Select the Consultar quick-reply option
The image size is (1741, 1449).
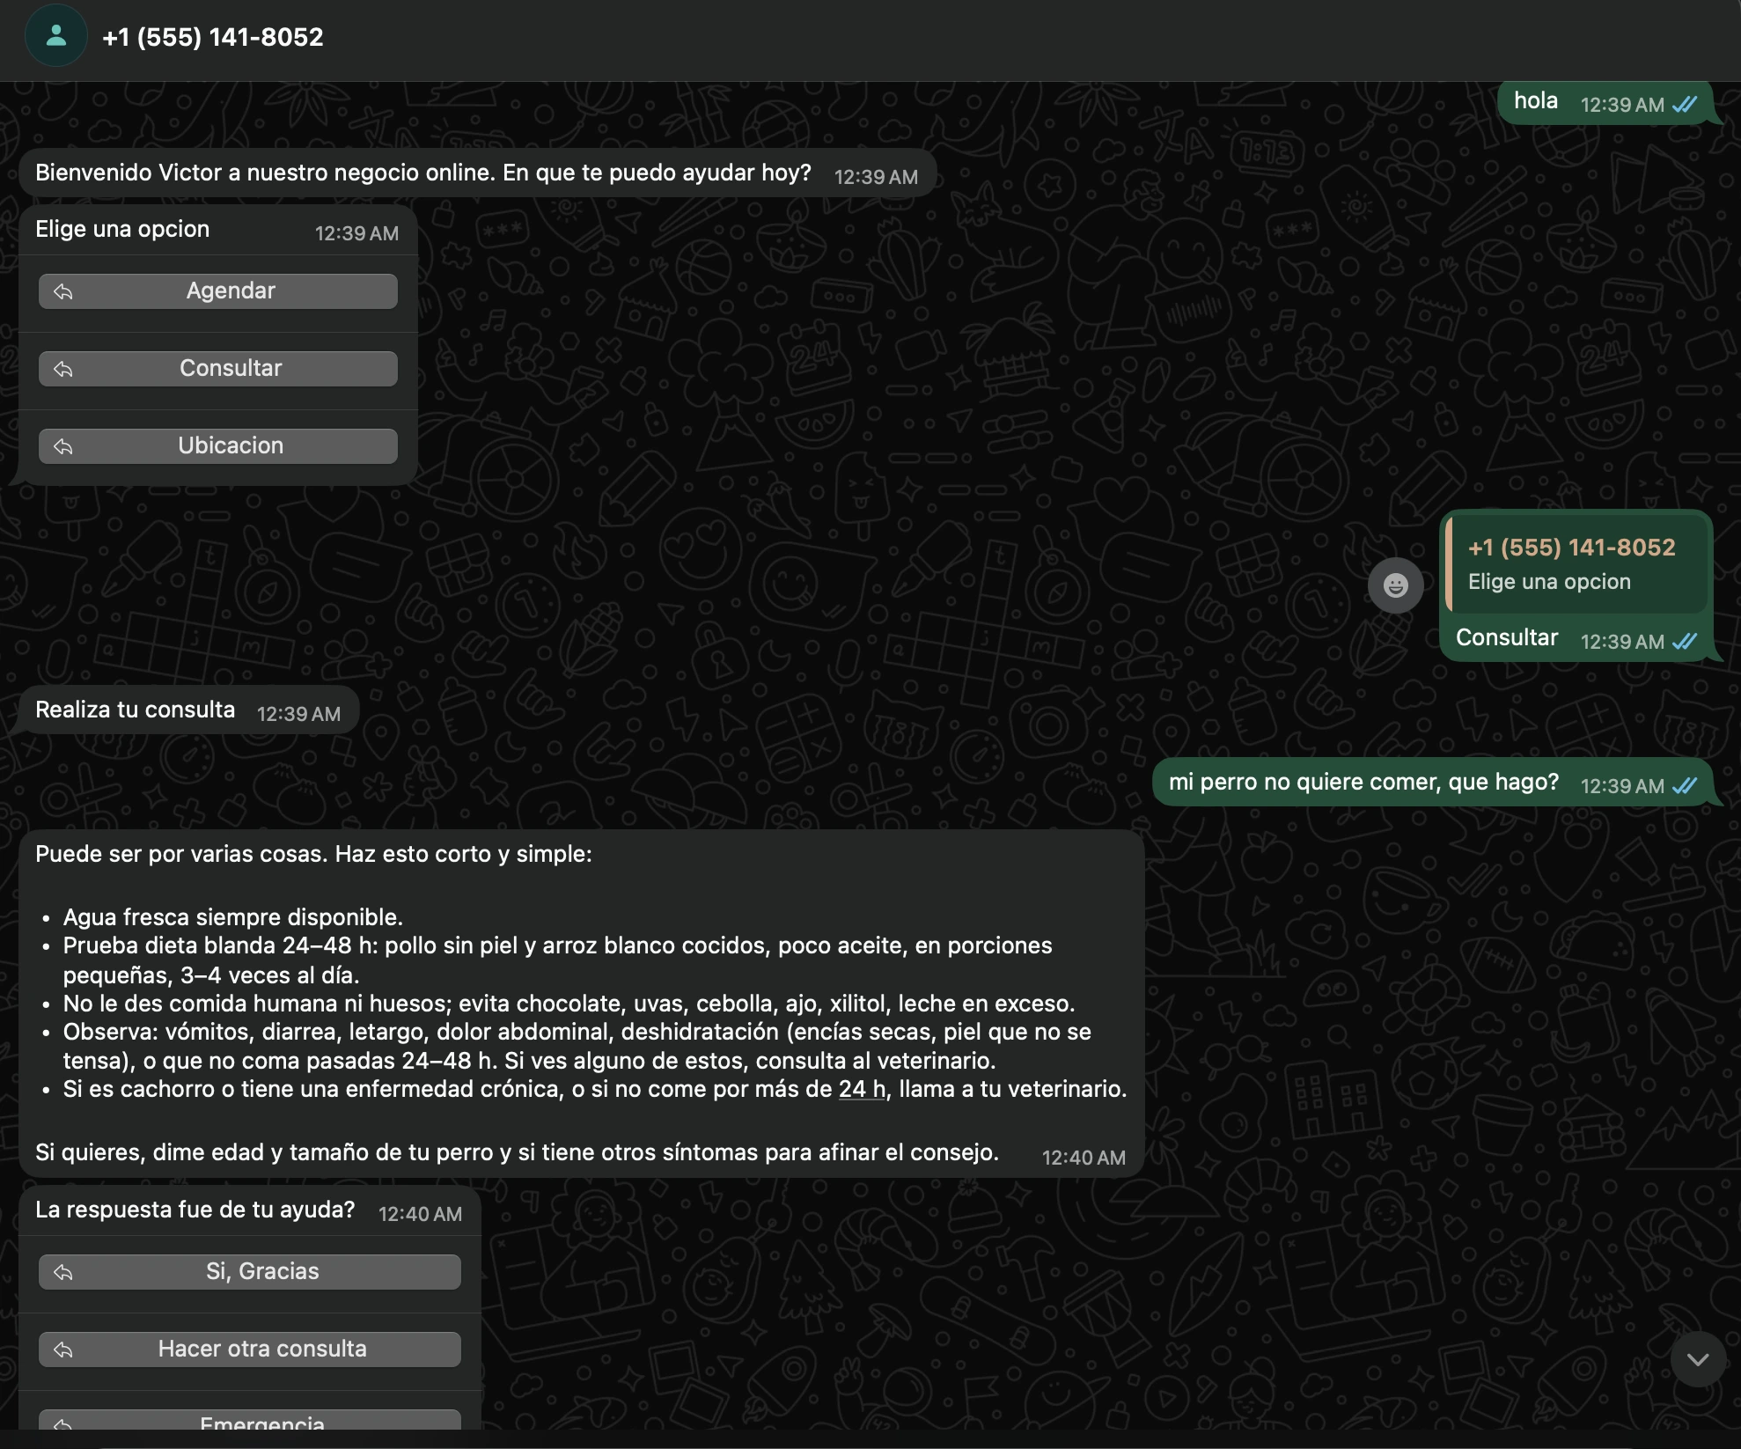[217, 368]
